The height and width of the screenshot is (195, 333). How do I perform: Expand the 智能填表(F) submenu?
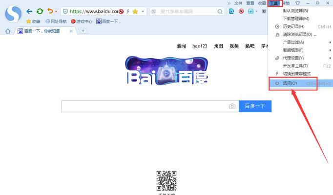300,50
